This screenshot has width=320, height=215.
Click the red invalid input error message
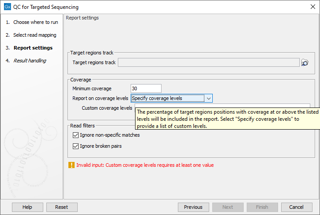tap(145, 165)
